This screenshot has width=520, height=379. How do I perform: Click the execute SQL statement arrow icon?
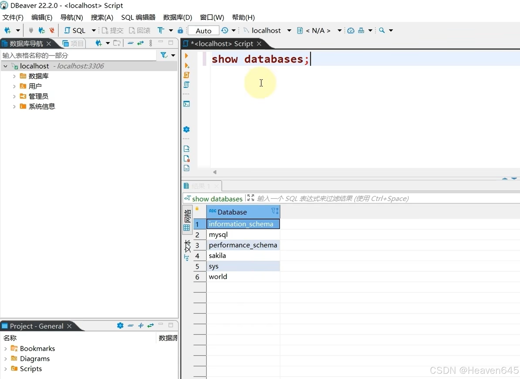[x=186, y=56]
